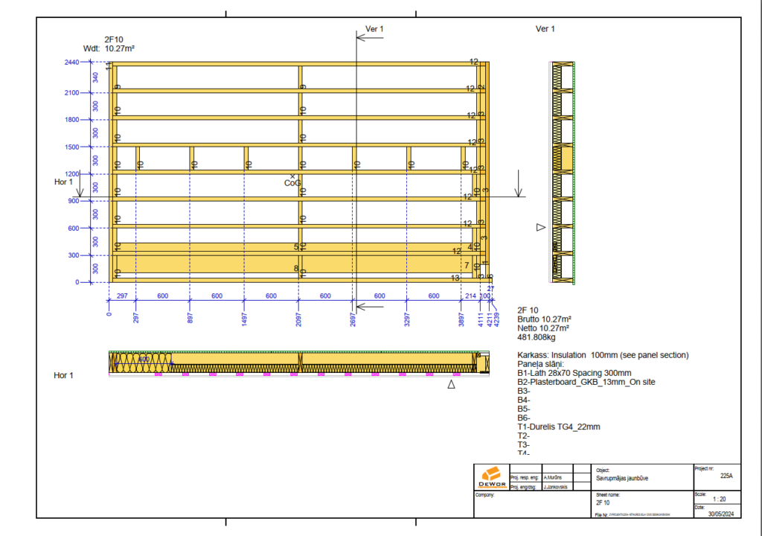This screenshot has height=536, width=762.
Task: Select the 2440 height dimension label
Action: point(71,63)
